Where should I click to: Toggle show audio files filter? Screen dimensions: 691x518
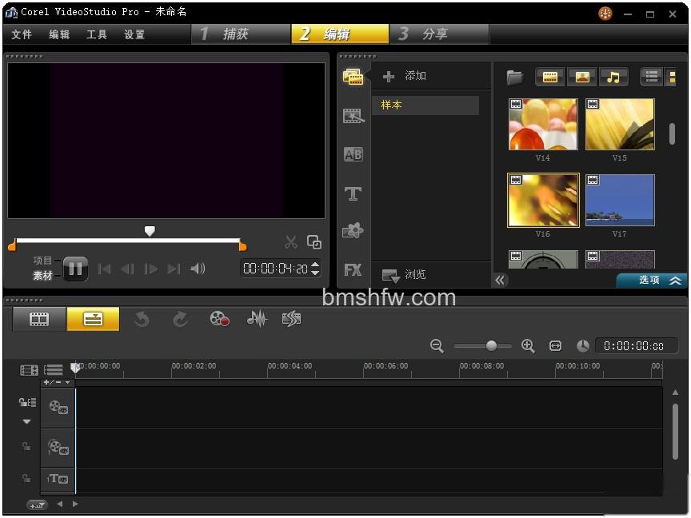click(x=613, y=77)
